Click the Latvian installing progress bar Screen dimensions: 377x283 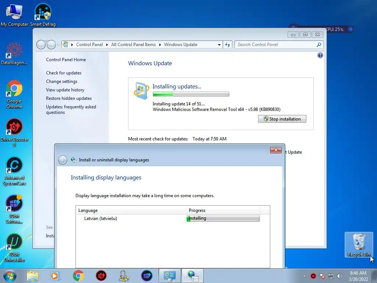(223, 218)
